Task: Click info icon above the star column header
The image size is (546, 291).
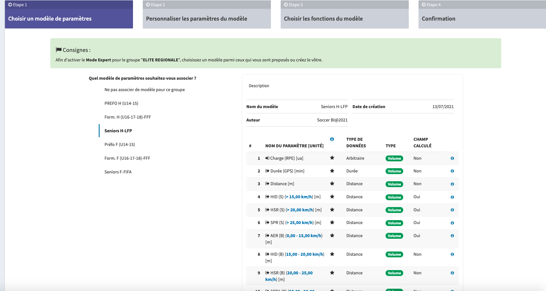Action: pyautogui.click(x=332, y=139)
